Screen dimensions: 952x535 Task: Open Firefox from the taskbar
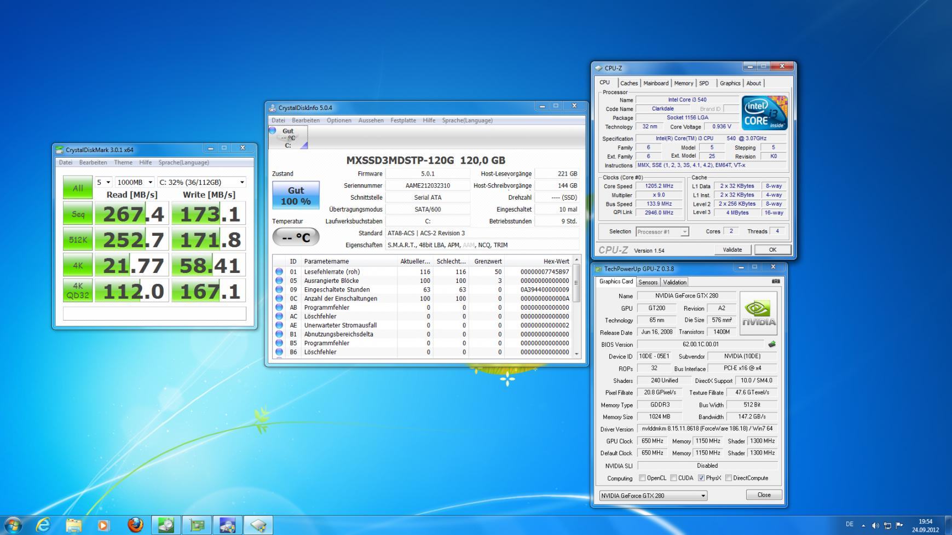(135, 525)
